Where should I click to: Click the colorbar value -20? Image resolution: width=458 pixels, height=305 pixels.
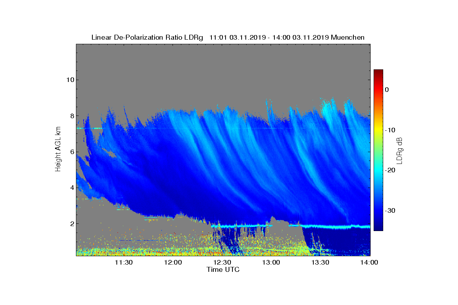389,170
